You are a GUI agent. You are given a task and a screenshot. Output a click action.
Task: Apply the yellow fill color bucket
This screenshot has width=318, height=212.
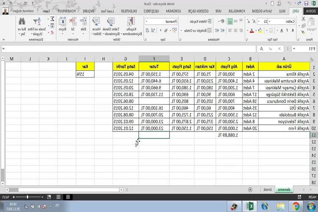(260, 31)
